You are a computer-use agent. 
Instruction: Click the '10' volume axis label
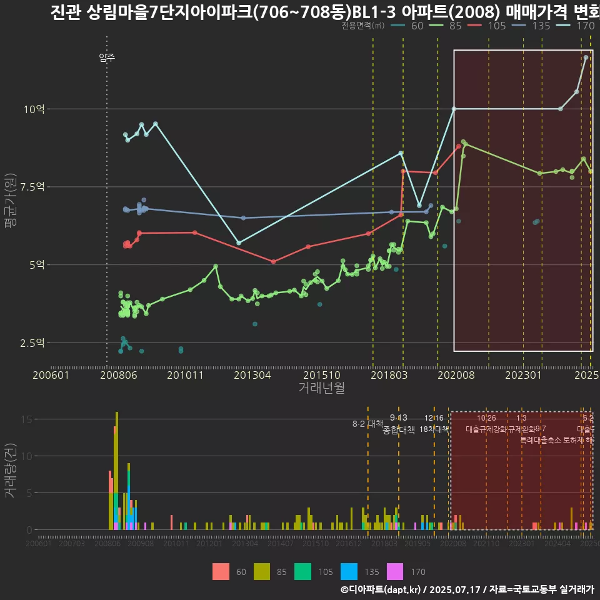click(x=27, y=456)
